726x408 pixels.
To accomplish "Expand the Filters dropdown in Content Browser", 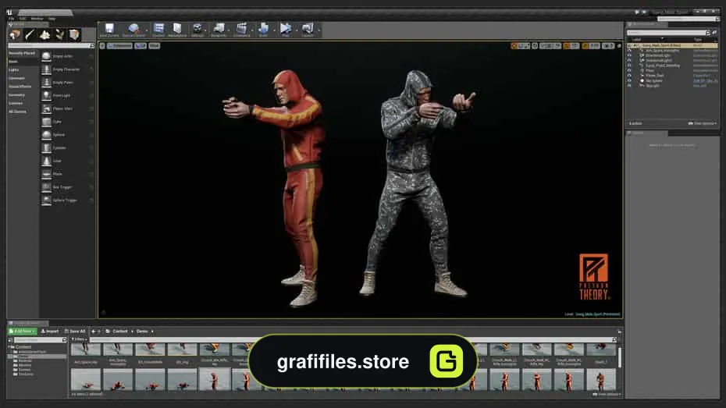I will point(79,339).
